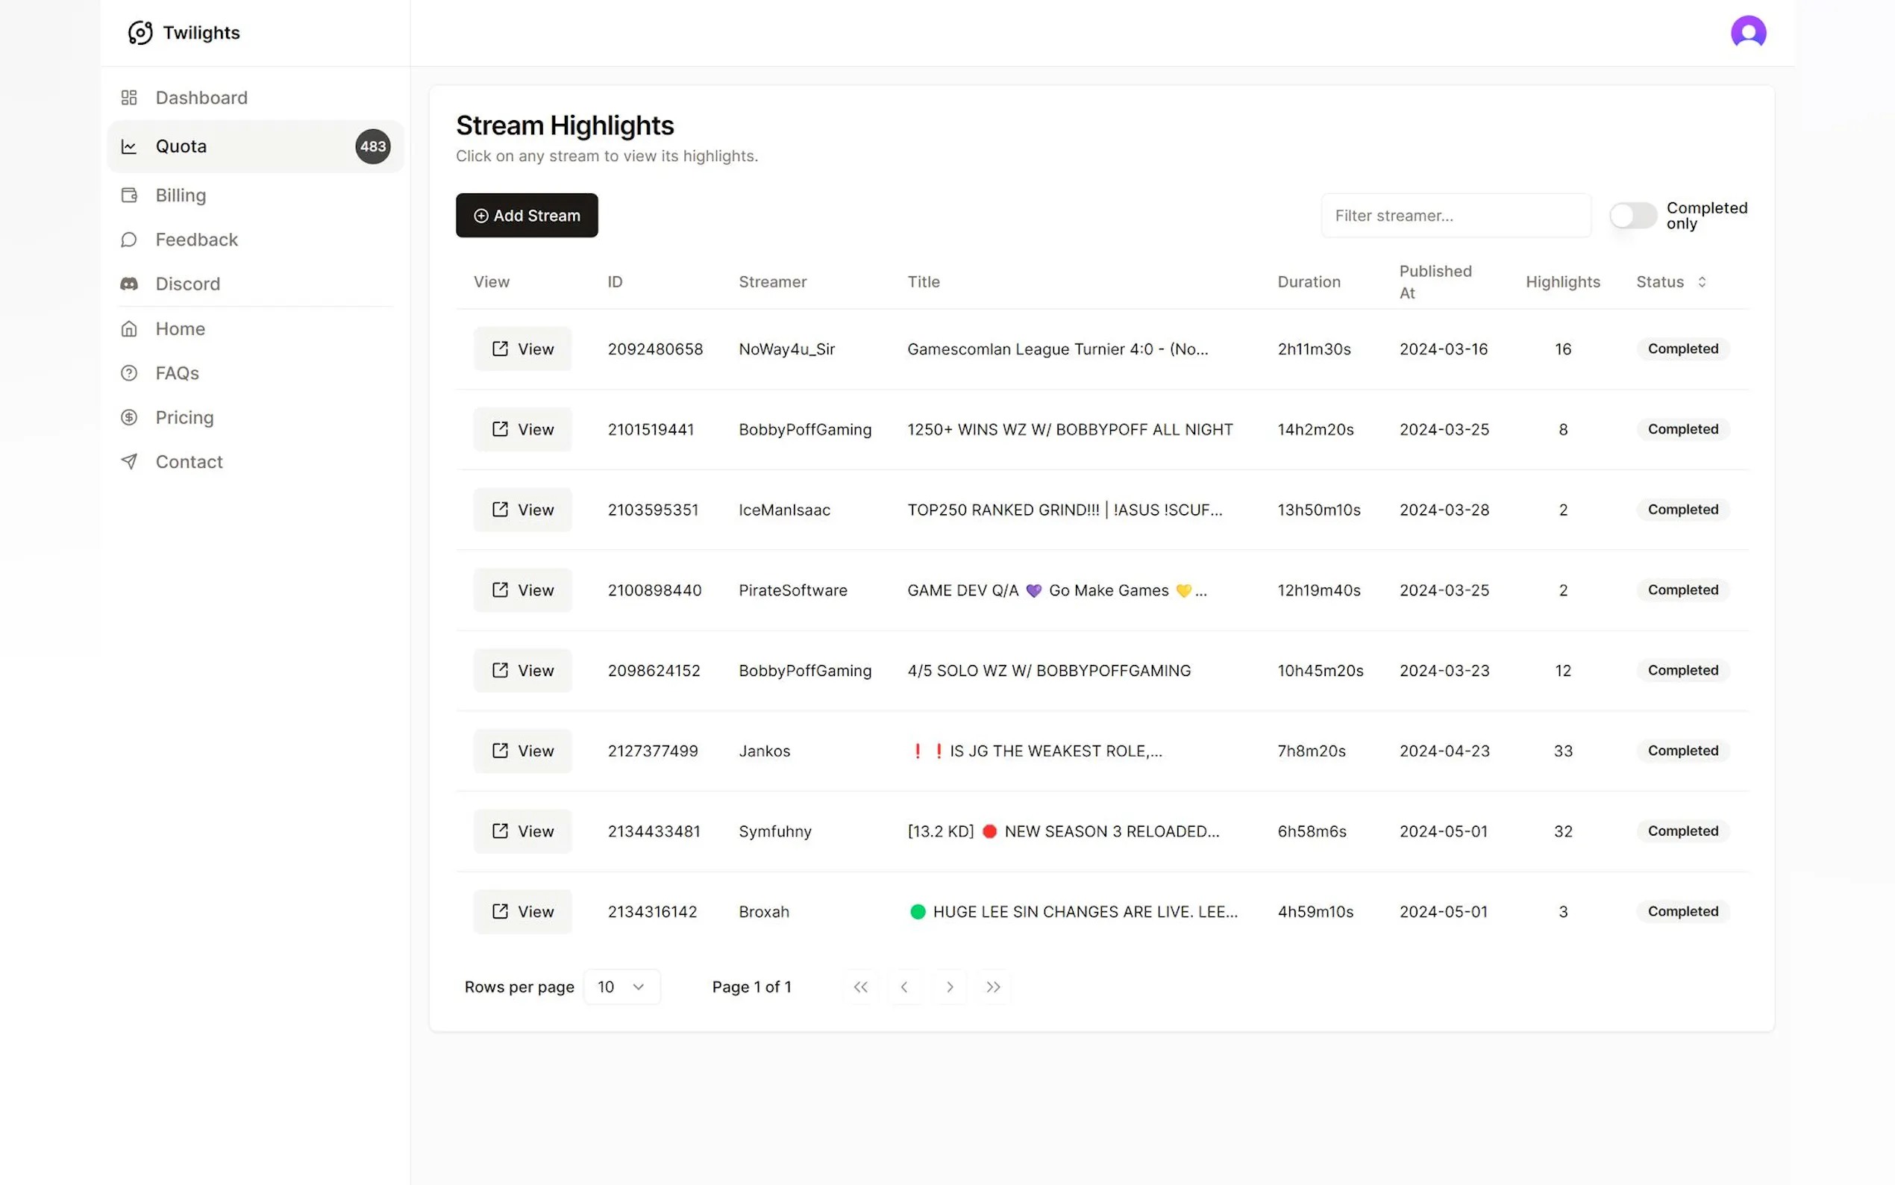1895x1185 pixels.
Task: Toggle the Completed only switch
Action: 1632,216
